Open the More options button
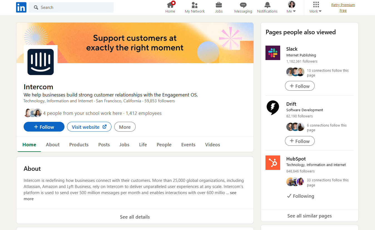375x230 pixels. [125, 127]
